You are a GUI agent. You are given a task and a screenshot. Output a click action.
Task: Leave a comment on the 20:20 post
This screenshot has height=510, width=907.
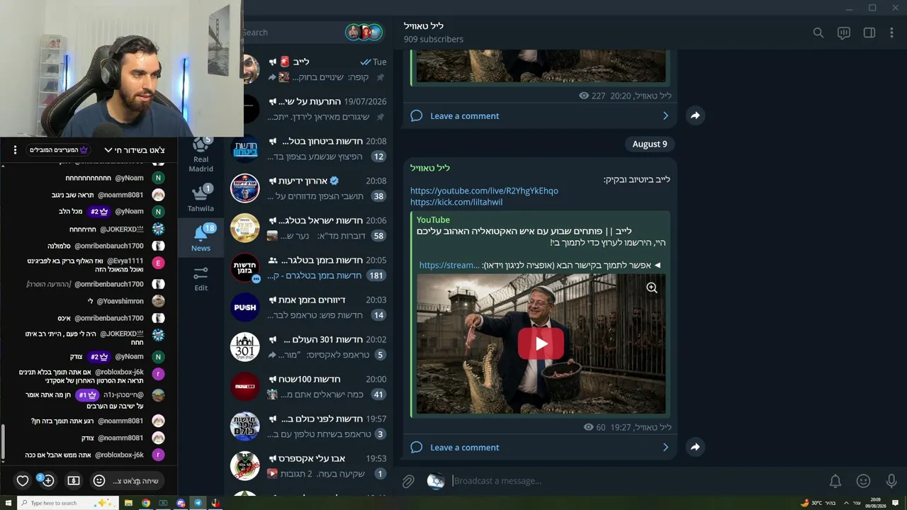coord(540,115)
